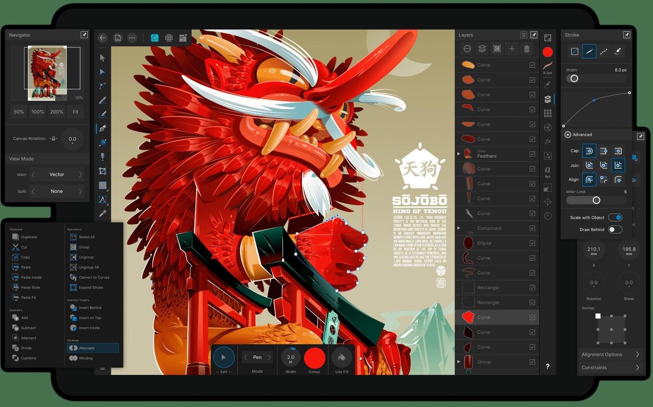Expand the Compound layer
Screen dimensions: 653x407
coord(459,228)
